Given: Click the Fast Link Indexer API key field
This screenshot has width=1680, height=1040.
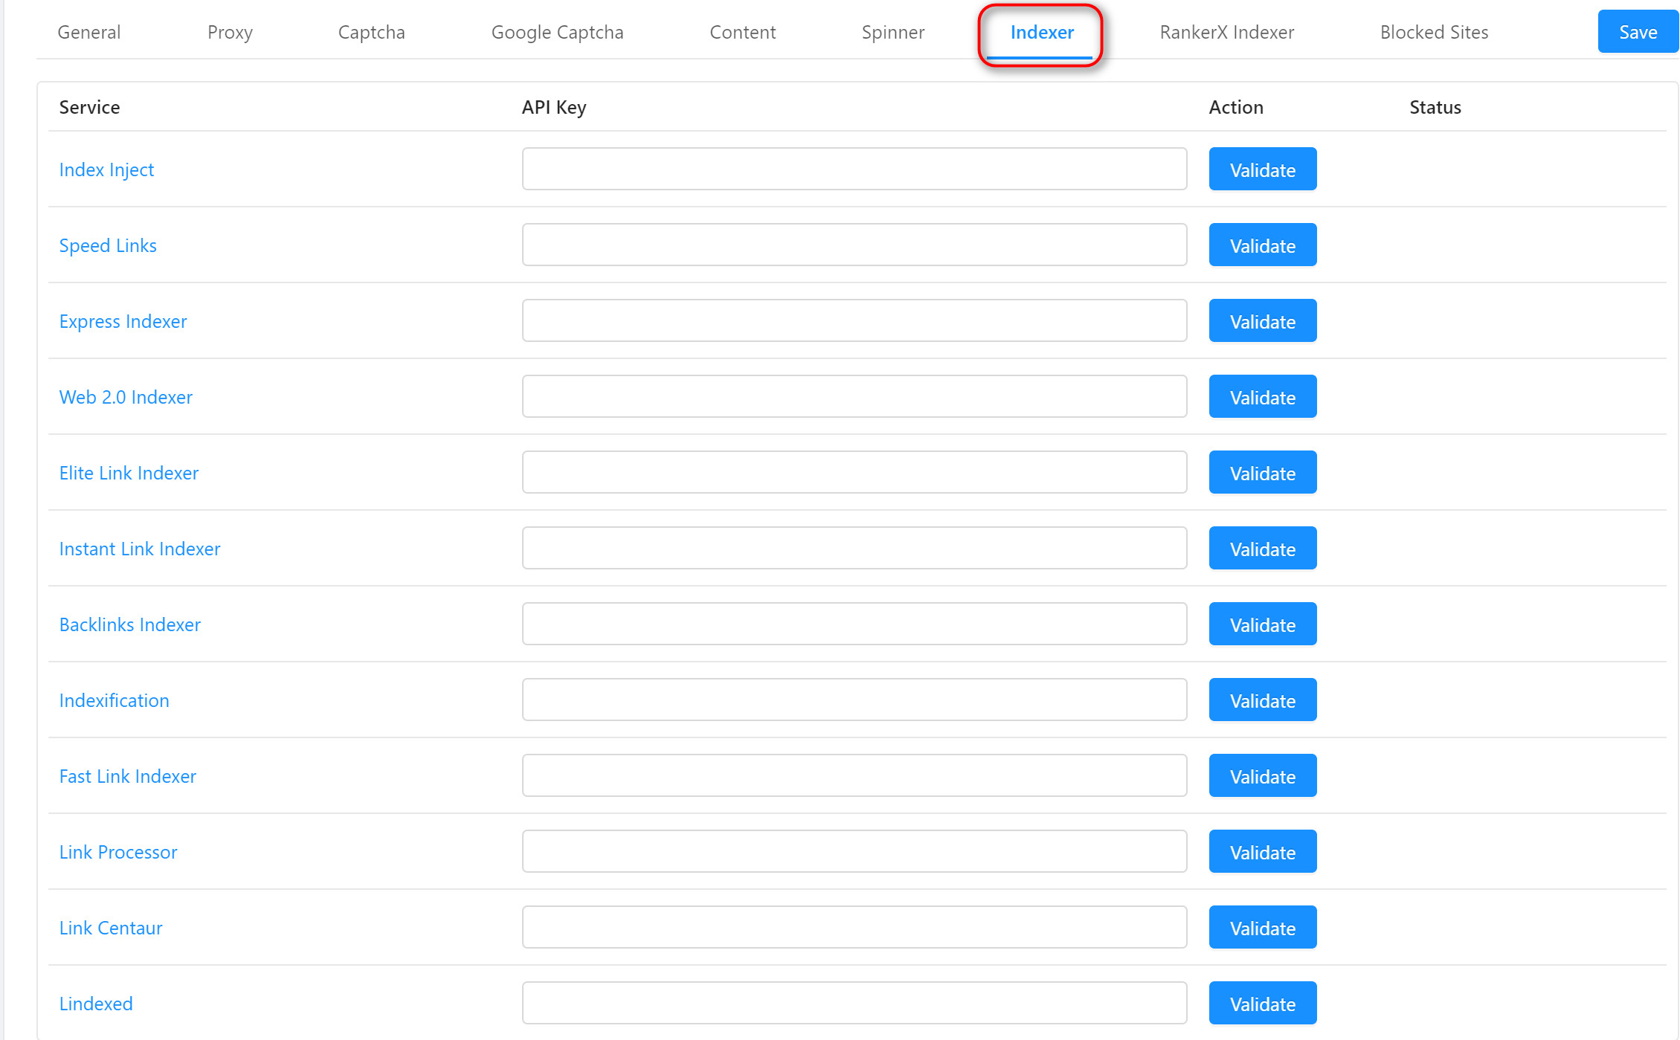Looking at the screenshot, I should point(854,775).
